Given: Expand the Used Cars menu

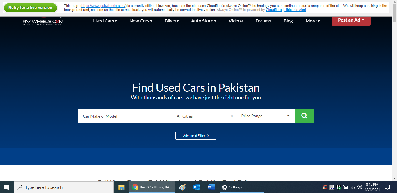Looking at the screenshot, I should (x=105, y=21).
